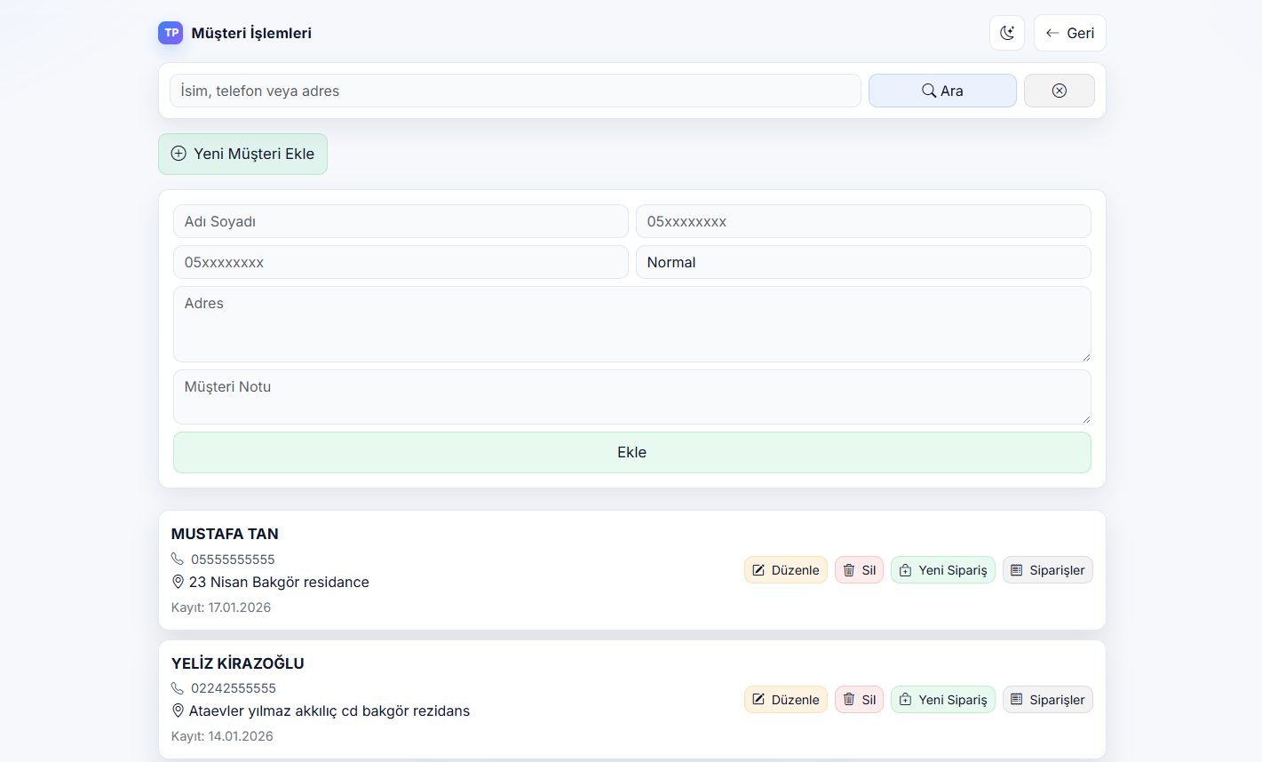Submit the form with Ekle button
The height and width of the screenshot is (762, 1262).
pos(631,452)
